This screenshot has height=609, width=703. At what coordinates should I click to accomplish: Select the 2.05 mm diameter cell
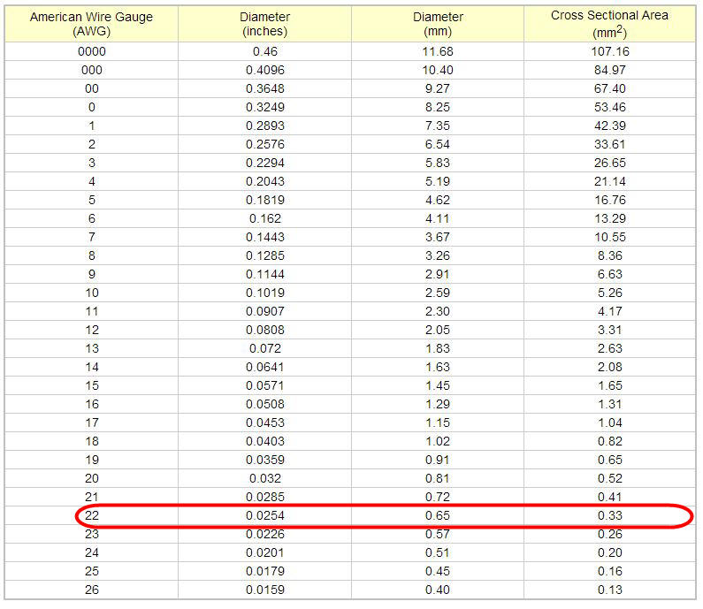tap(437, 330)
